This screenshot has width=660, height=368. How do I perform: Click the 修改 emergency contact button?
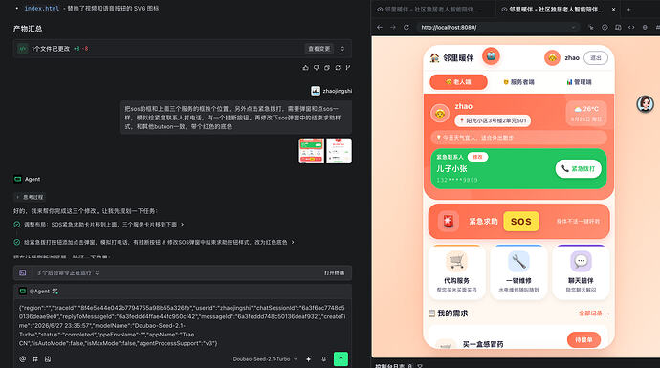[477, 157]
